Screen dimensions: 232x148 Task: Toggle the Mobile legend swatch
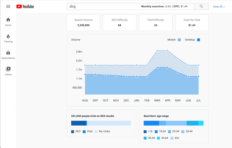(x=179, y=40)
